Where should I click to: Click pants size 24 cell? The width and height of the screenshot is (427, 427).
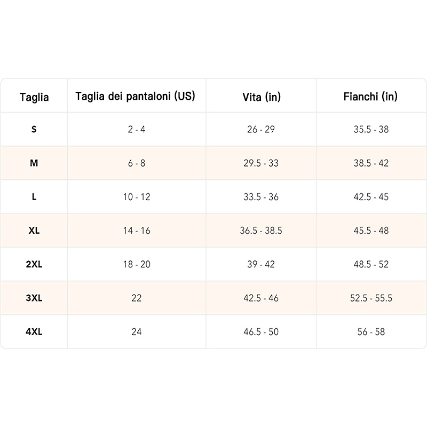[137, 331]
